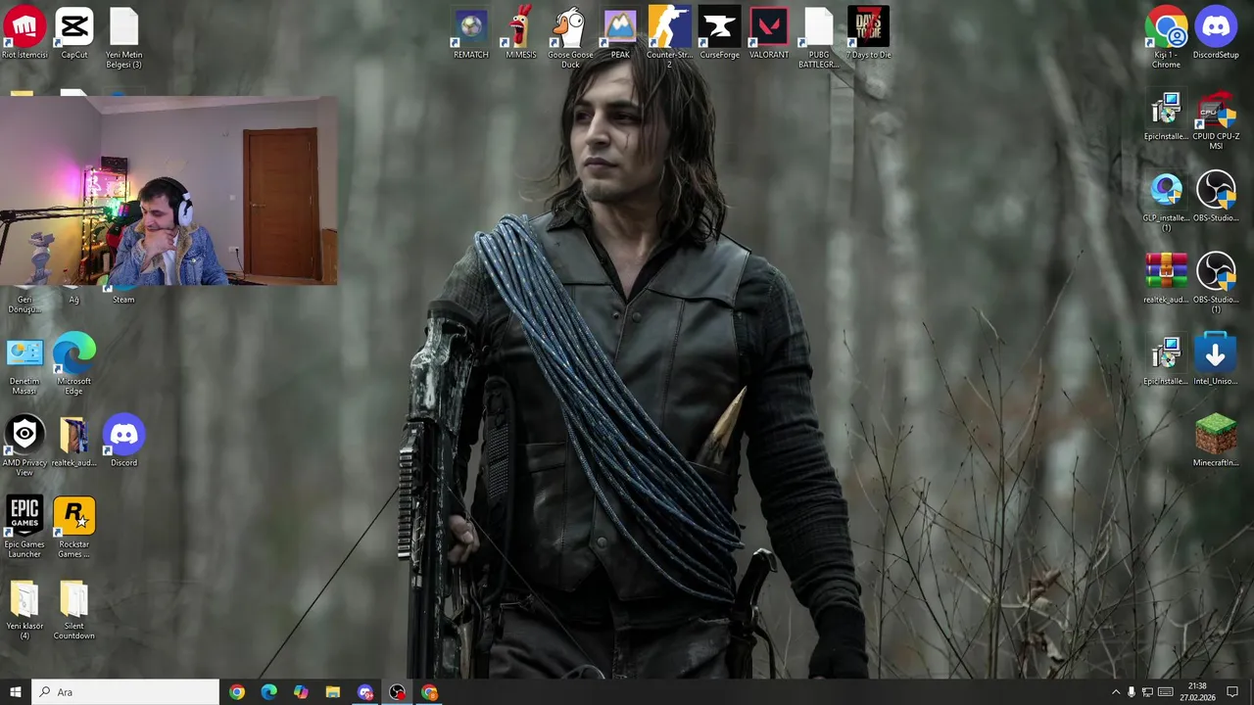This screenshot has width=1254, height=705.
Task: Open Microsoft Edge from the taskbar
Action: tap(268, 692)
